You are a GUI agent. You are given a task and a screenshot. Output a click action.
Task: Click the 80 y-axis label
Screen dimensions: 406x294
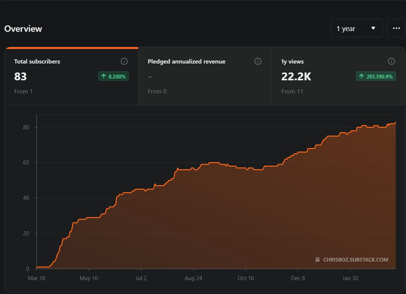(x=26, y=127)
